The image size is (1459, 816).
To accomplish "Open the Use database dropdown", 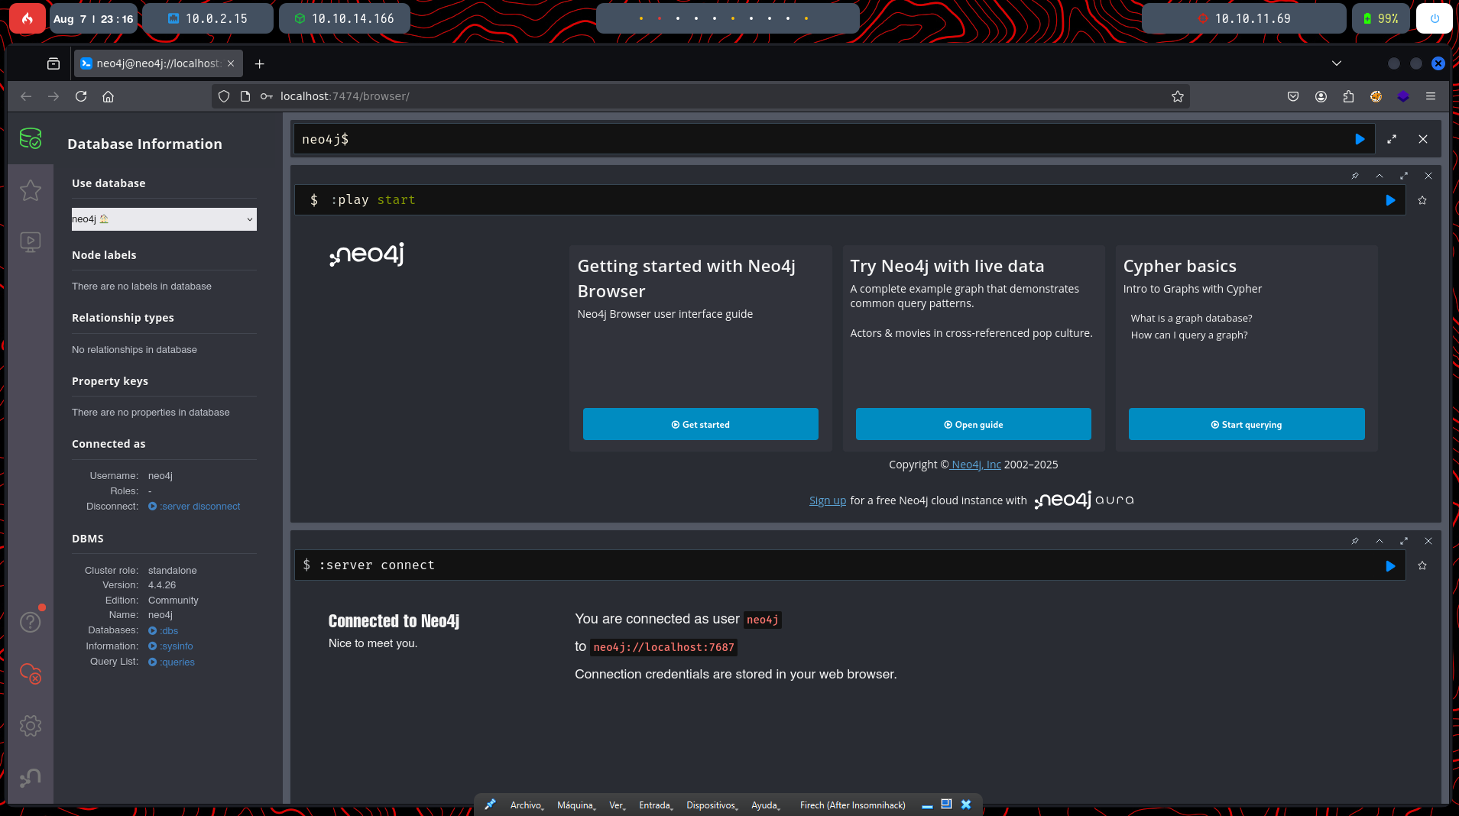I will click(164, 219).
